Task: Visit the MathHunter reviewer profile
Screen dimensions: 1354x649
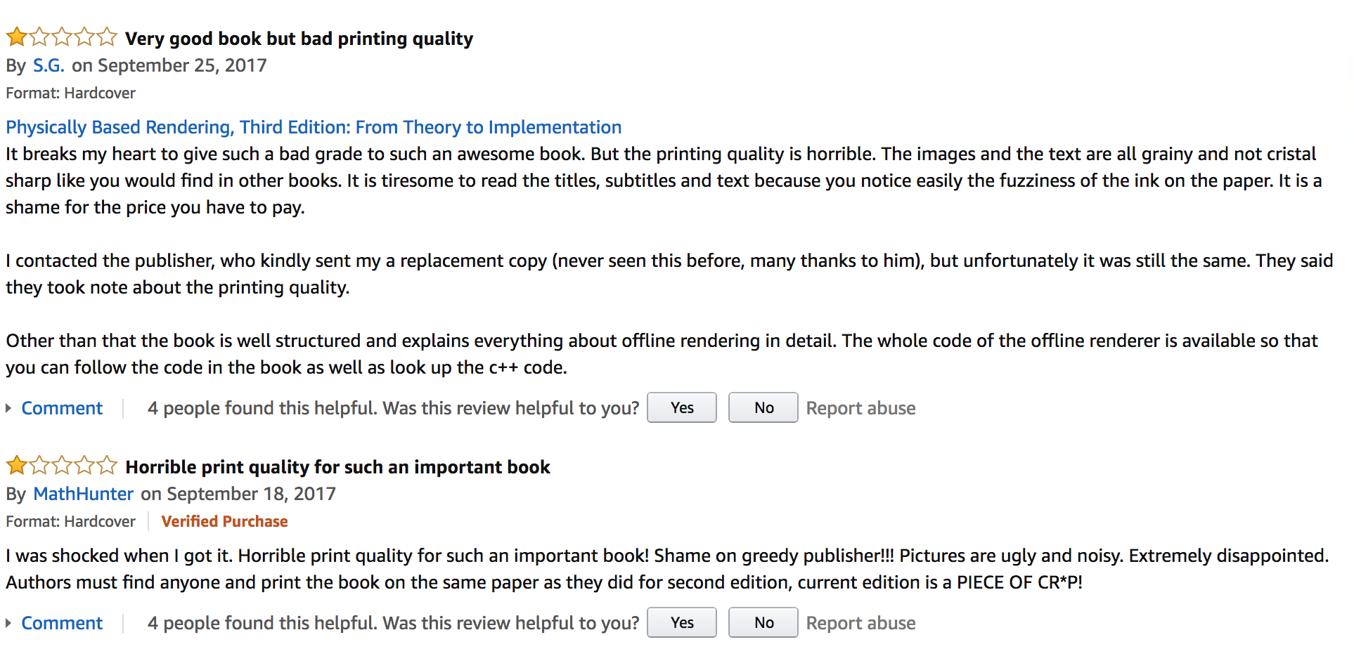Action: [x=83, y=494]
